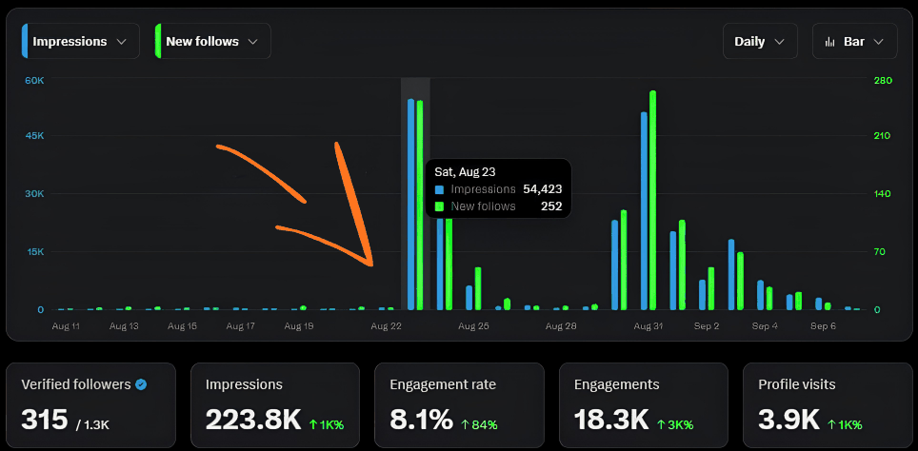Screen dimensions: 918x451
Task: Click the blue Impressions bar for Aug 23
Action: 411,205
